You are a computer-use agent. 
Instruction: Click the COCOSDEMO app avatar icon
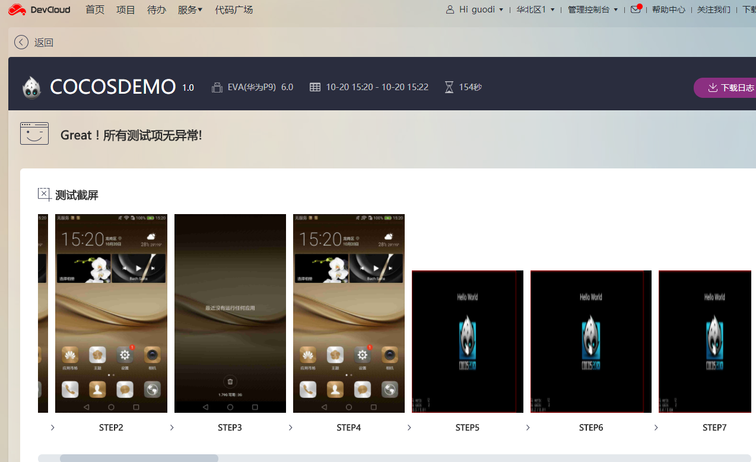pyautogui.click(x=31, y=87)
